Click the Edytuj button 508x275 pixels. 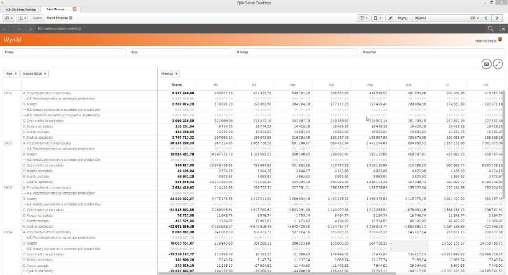point(398,18)
